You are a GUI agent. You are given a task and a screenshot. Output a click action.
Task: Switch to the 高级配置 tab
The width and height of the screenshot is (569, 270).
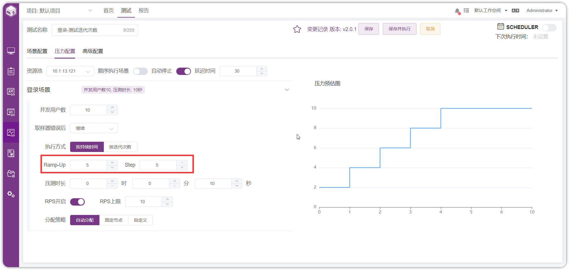(x=93, y=51)
